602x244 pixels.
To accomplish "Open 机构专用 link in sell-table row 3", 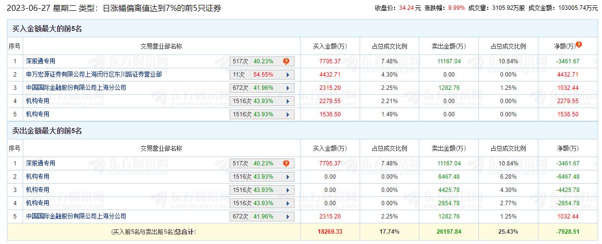I will coord(38,190).
